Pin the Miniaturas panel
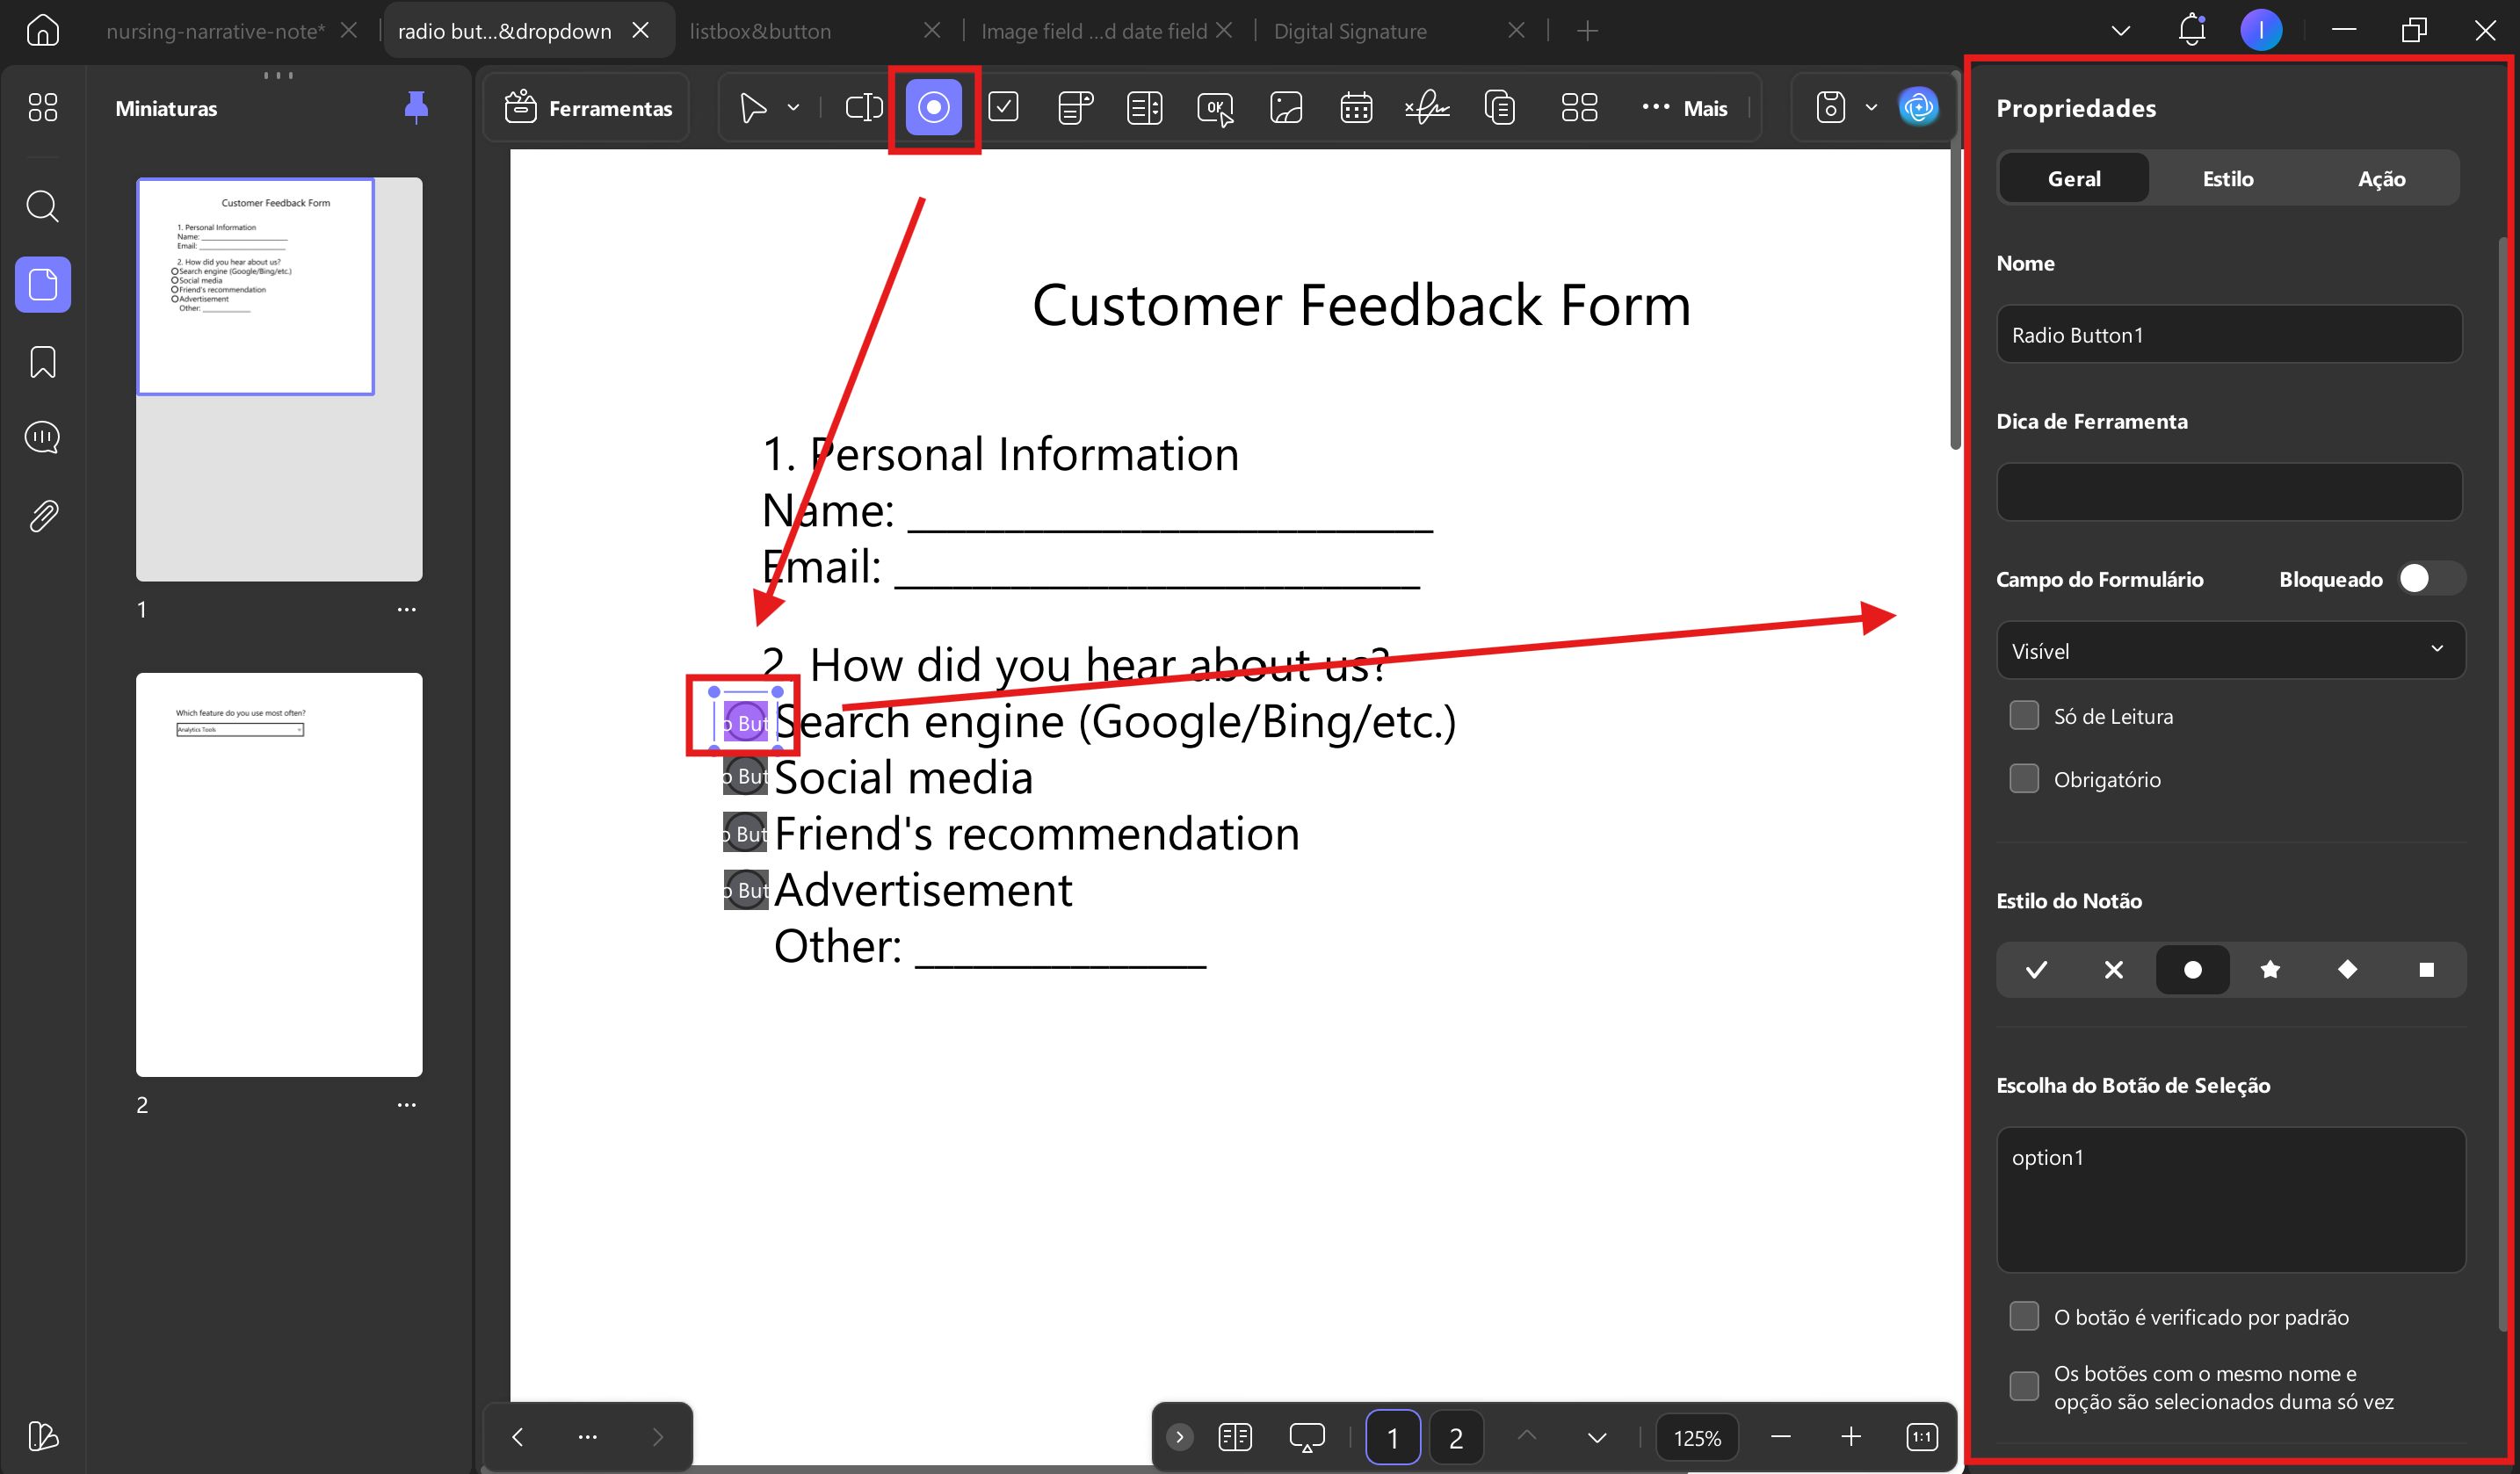Screen dimensions: 2520x1474 pyautogui.click(x=416, y=107)
